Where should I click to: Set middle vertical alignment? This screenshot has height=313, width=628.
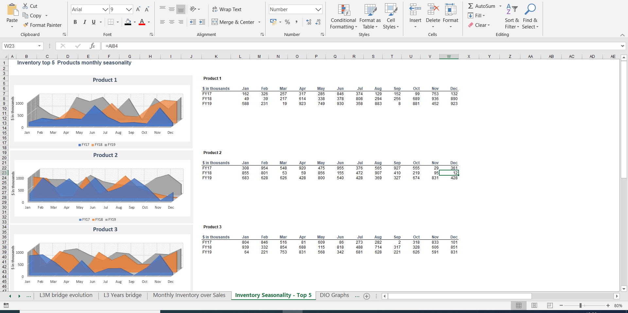[171, 9]
